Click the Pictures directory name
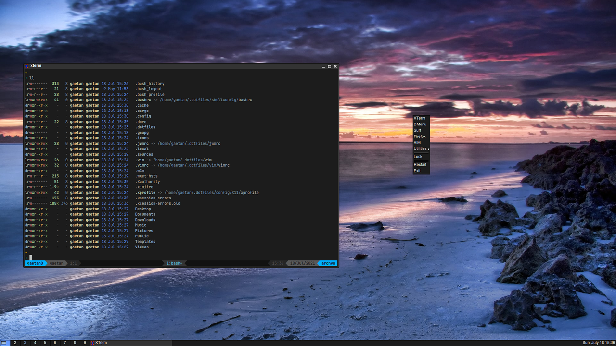The width and height of the screenshot is (616, 346). (144, 231)
